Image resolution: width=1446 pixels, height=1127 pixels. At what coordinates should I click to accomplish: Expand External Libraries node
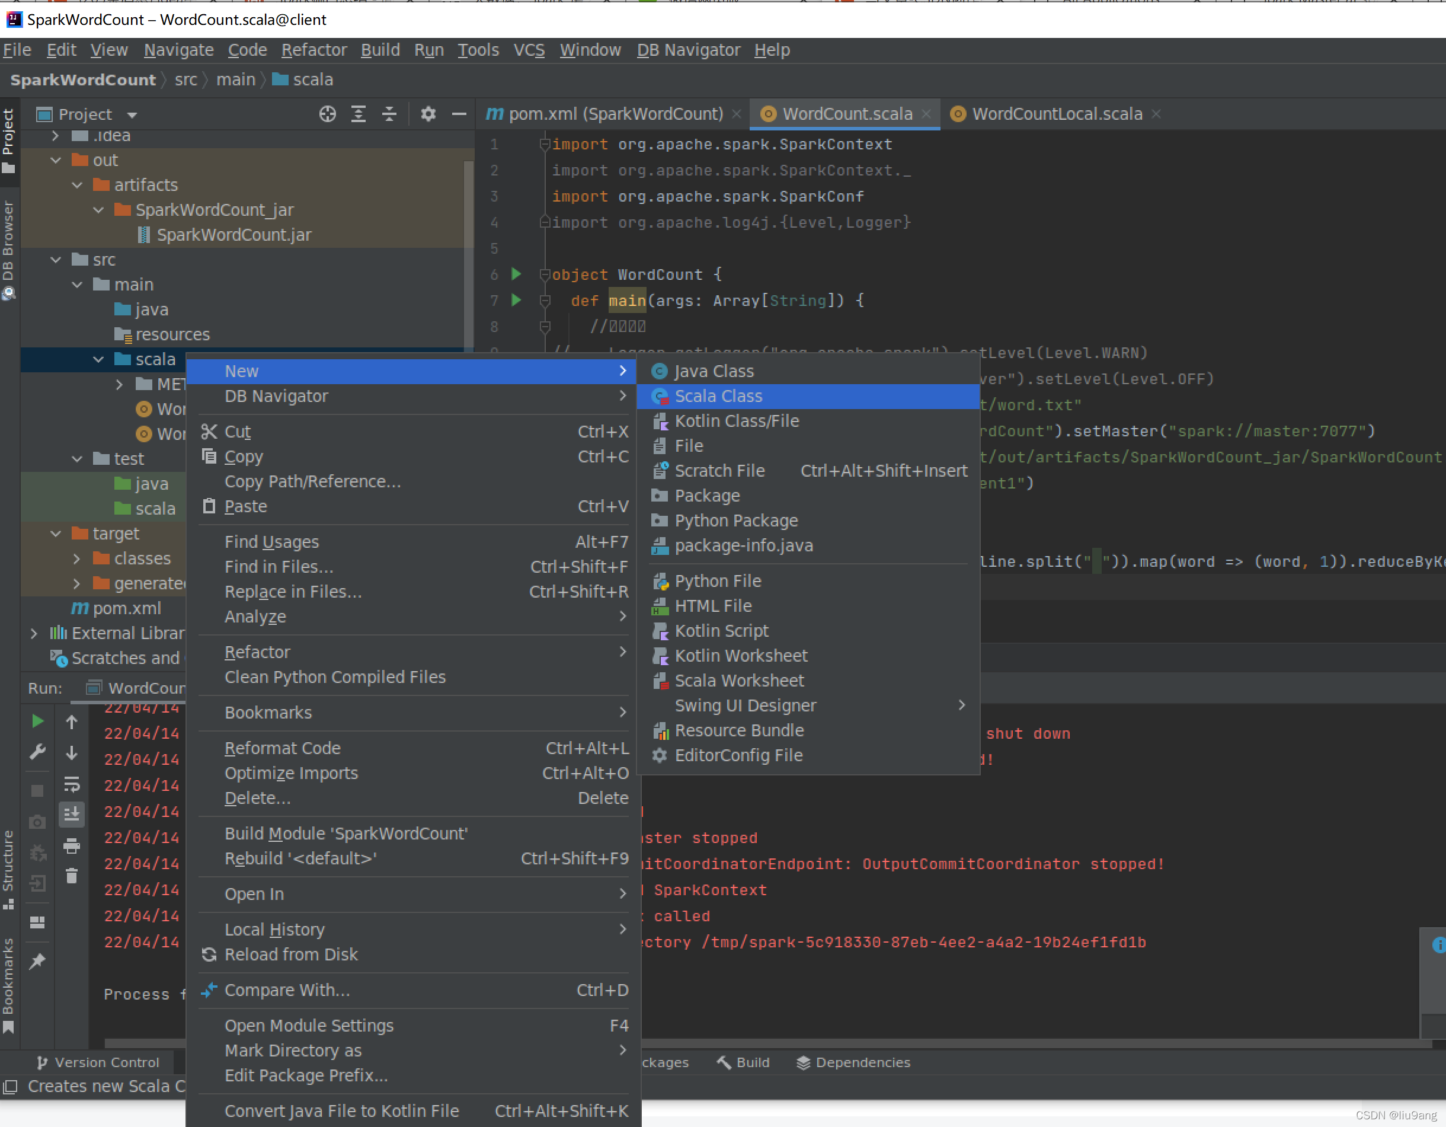[34, 634]
